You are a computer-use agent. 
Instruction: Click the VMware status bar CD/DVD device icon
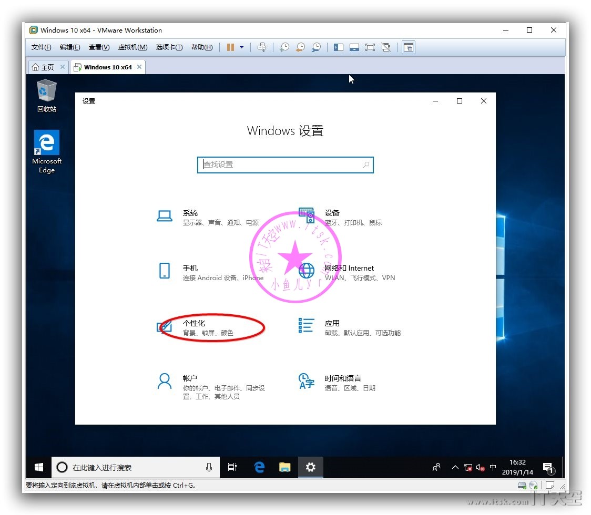click(x=533, y=485)
